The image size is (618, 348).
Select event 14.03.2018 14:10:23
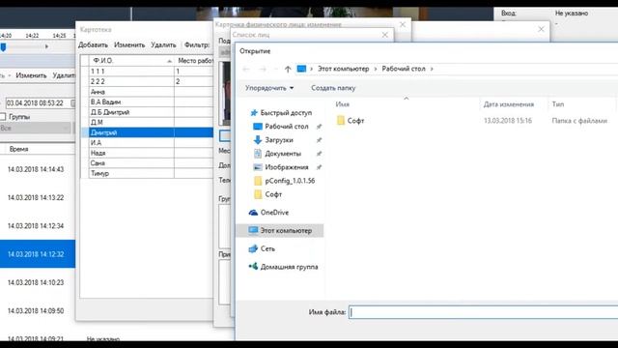click(x=36, y=282)
